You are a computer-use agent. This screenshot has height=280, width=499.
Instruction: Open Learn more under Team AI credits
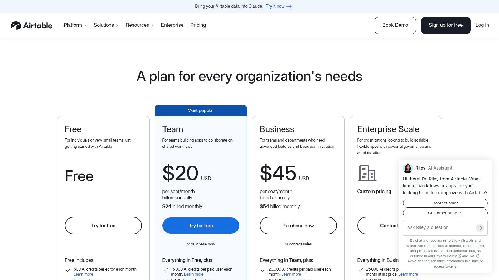pyautogui.click(x=194, y=274)
